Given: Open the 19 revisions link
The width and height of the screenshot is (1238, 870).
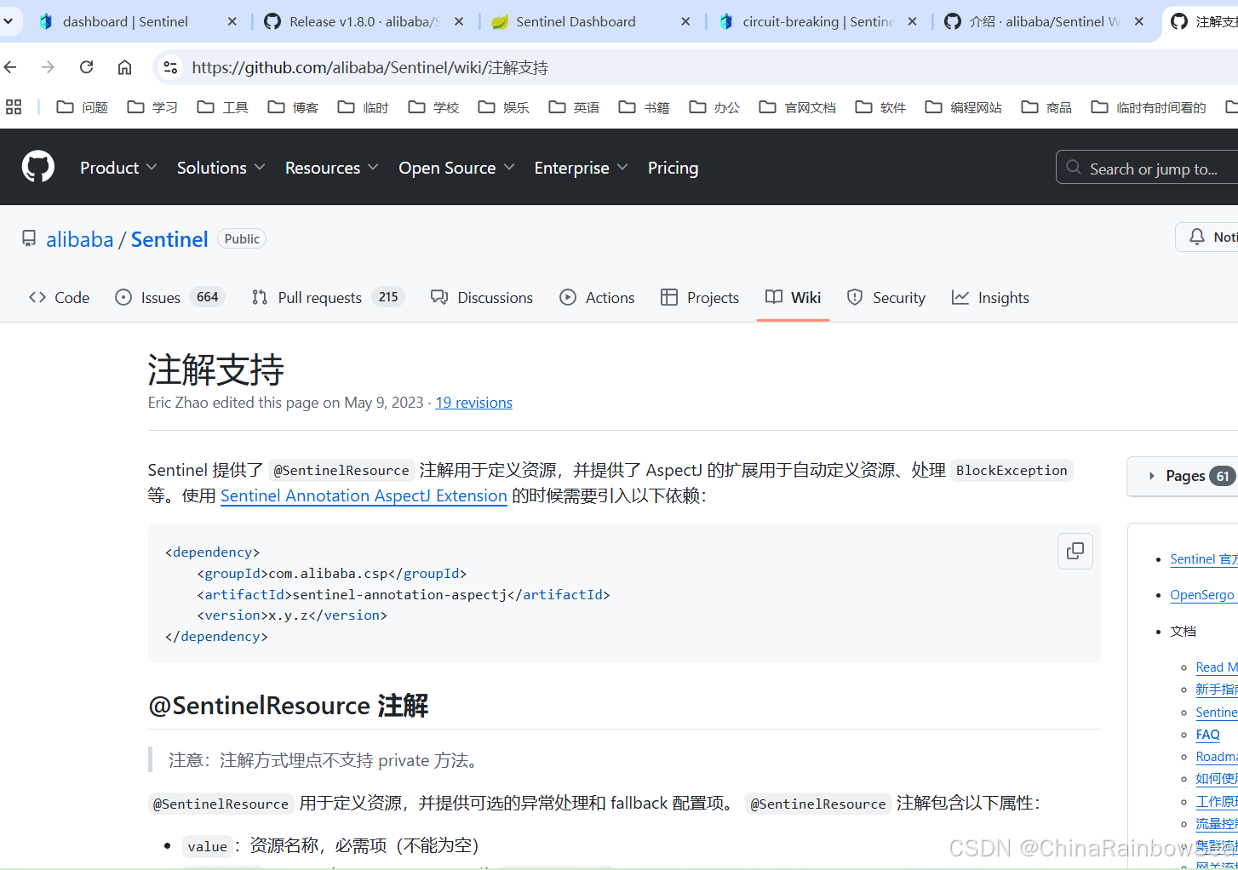Looking at the screenshot, I should [x=473, y=403].
